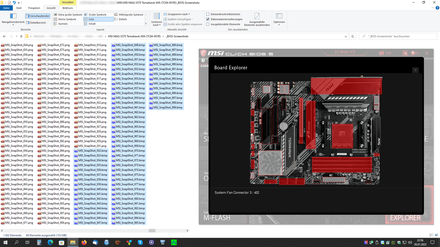Open the Gruppieren nach dropdown
Screen dimensions: 440x247
pyautogui.click(x=177, y=14)
